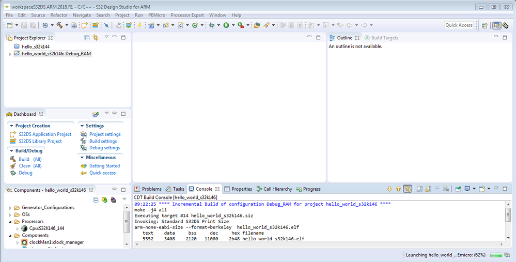Screen dimensions: 516x262
Task: Expand hello_world_s32k146 project tree node
Action: (x=10, y=54)
